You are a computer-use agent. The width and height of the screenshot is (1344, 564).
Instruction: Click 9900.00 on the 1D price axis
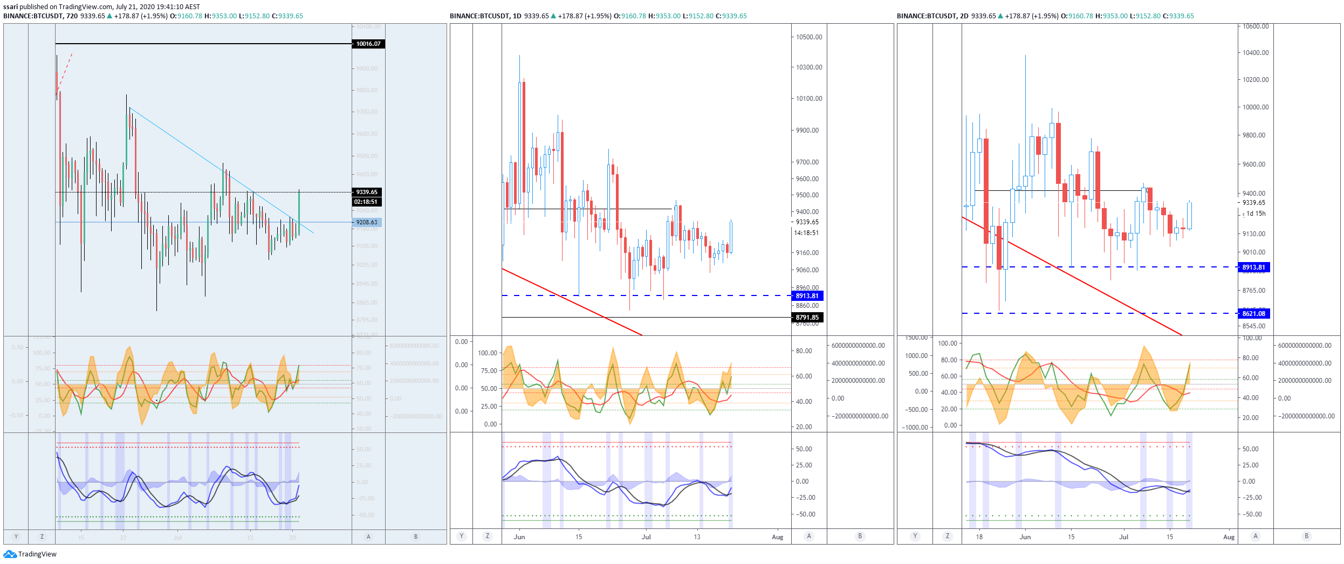[807, 130]
